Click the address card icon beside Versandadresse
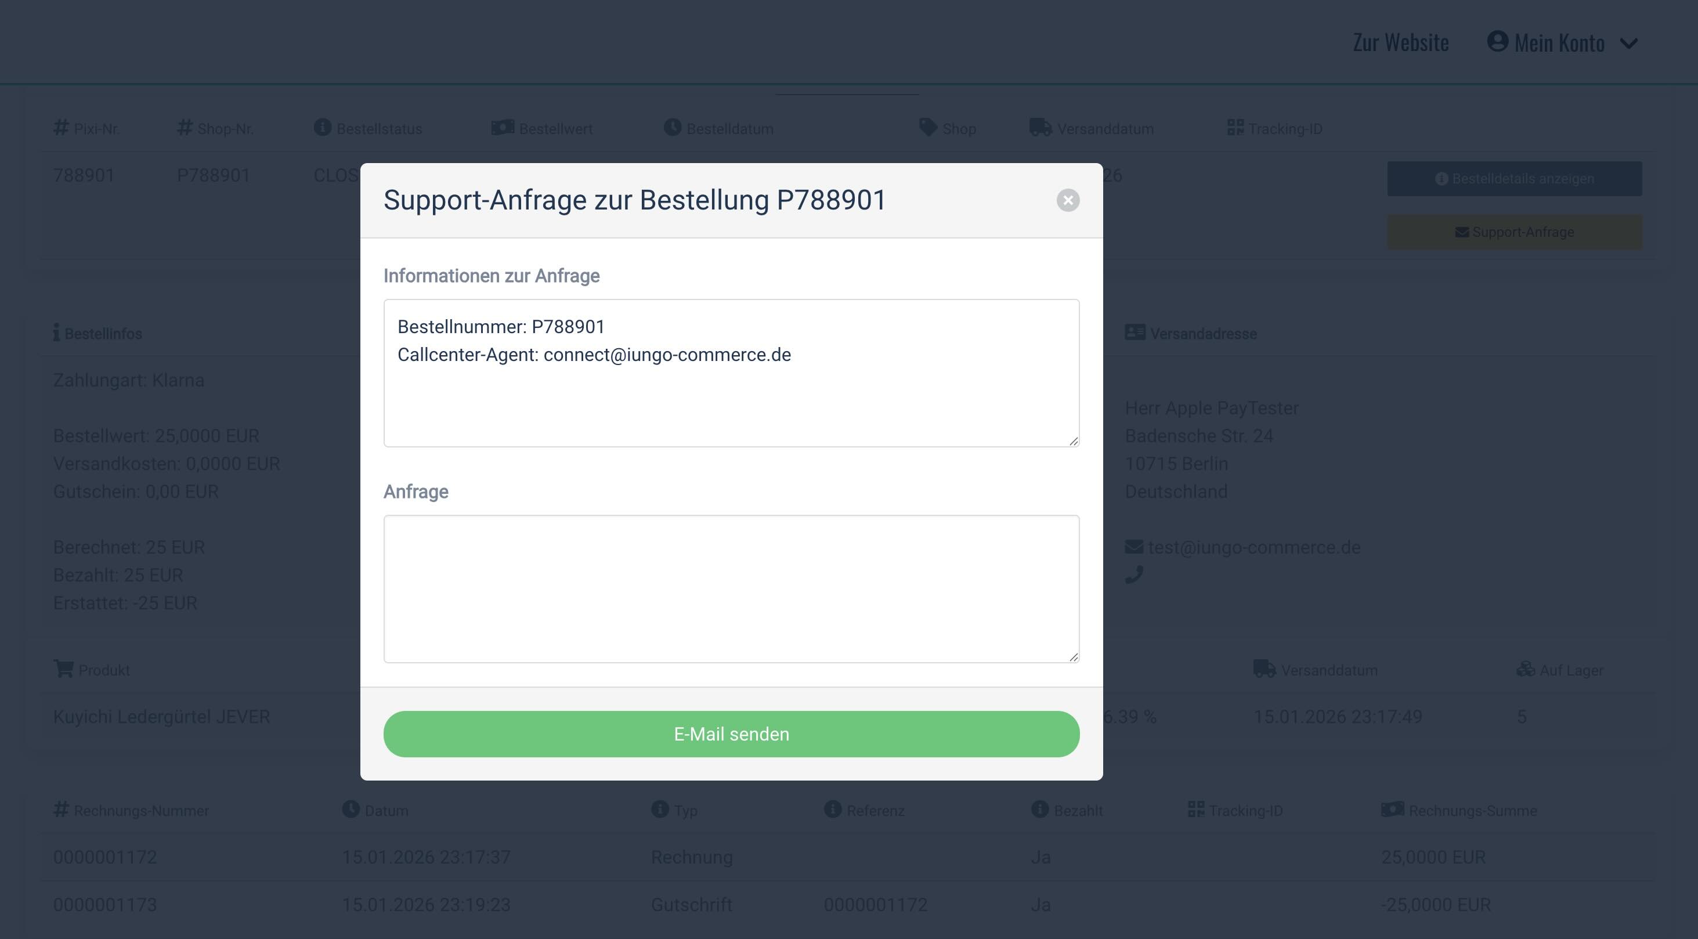The width and height of the screenshot is (1698, 939). click(x=1135, y=333)
